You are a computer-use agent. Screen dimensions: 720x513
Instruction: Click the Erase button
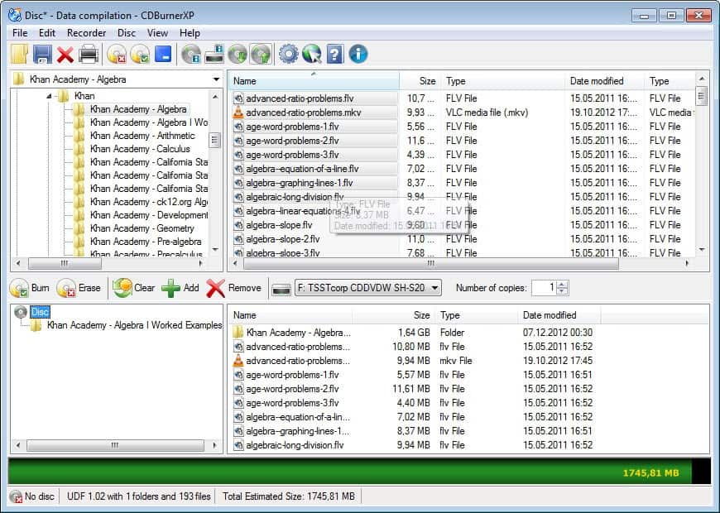pos(79,288)
